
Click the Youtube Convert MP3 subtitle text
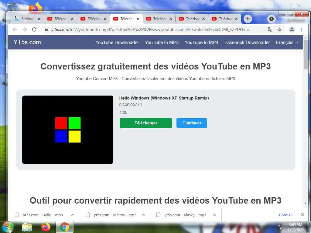coord(155,79)
